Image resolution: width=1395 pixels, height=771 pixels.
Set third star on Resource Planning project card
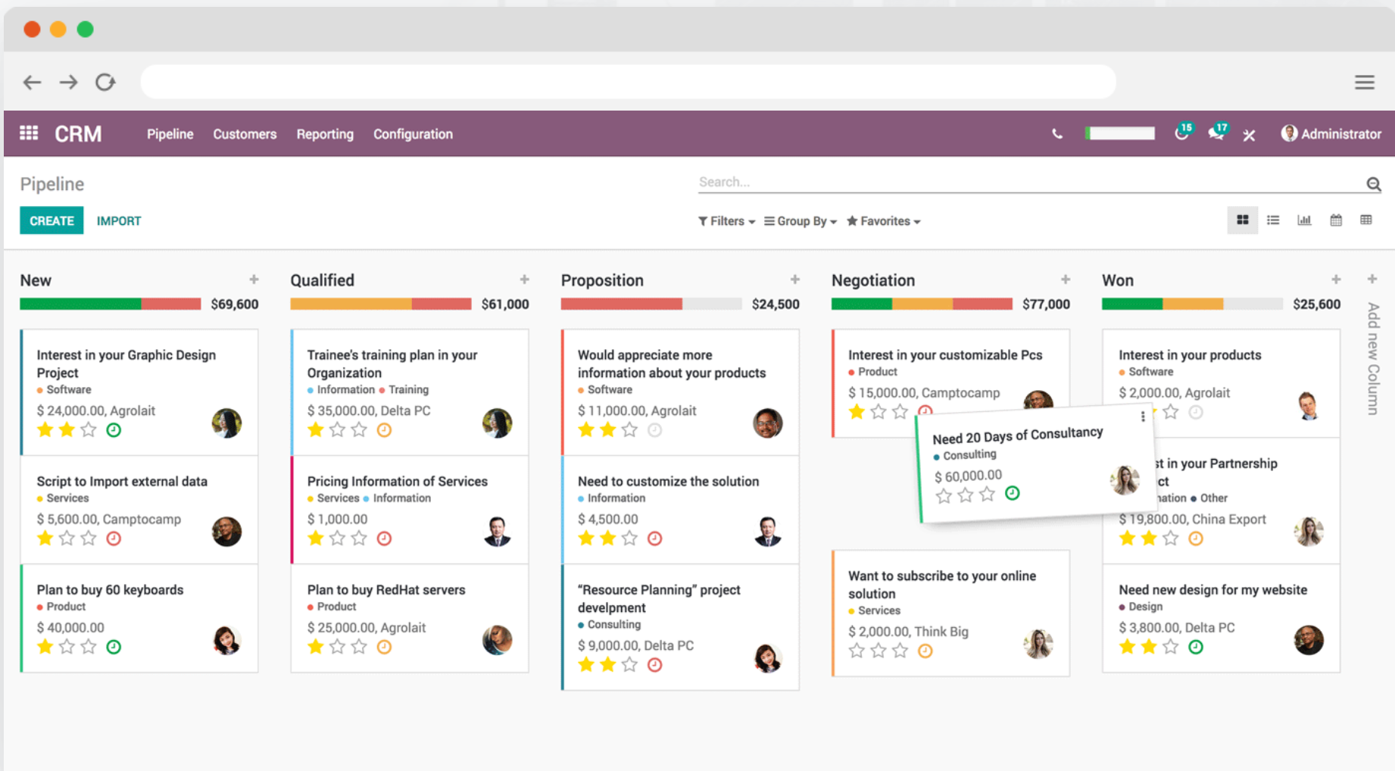pyautogui.click(x=629, y=665)
